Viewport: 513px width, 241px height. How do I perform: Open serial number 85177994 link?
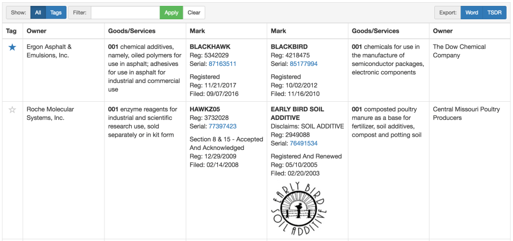[x=304, y=64]
